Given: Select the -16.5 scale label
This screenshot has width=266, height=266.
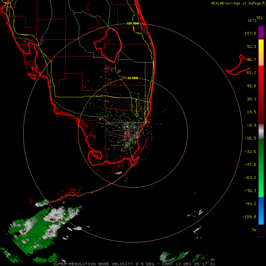Looking at the screenshot, I should pos(250,138).
